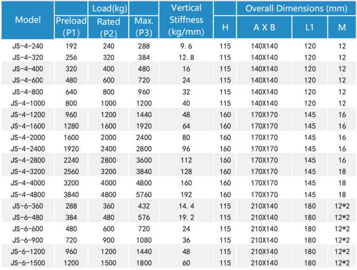Select model cell JS-6-600

tap(28, 229)
